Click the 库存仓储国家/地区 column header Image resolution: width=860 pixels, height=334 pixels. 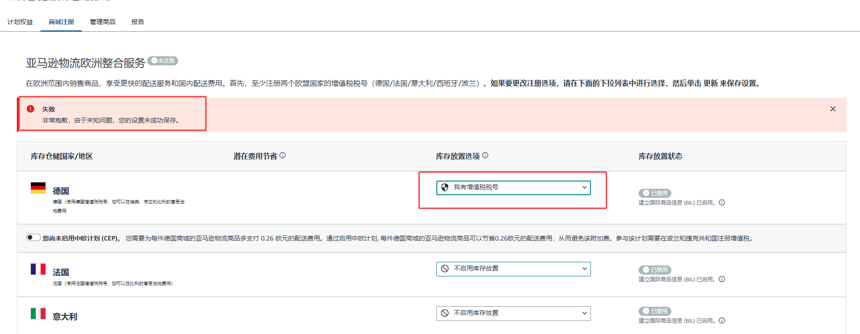tap(62, 156)
